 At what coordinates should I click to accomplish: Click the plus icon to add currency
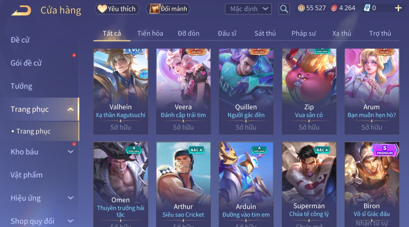pos(398,8)
